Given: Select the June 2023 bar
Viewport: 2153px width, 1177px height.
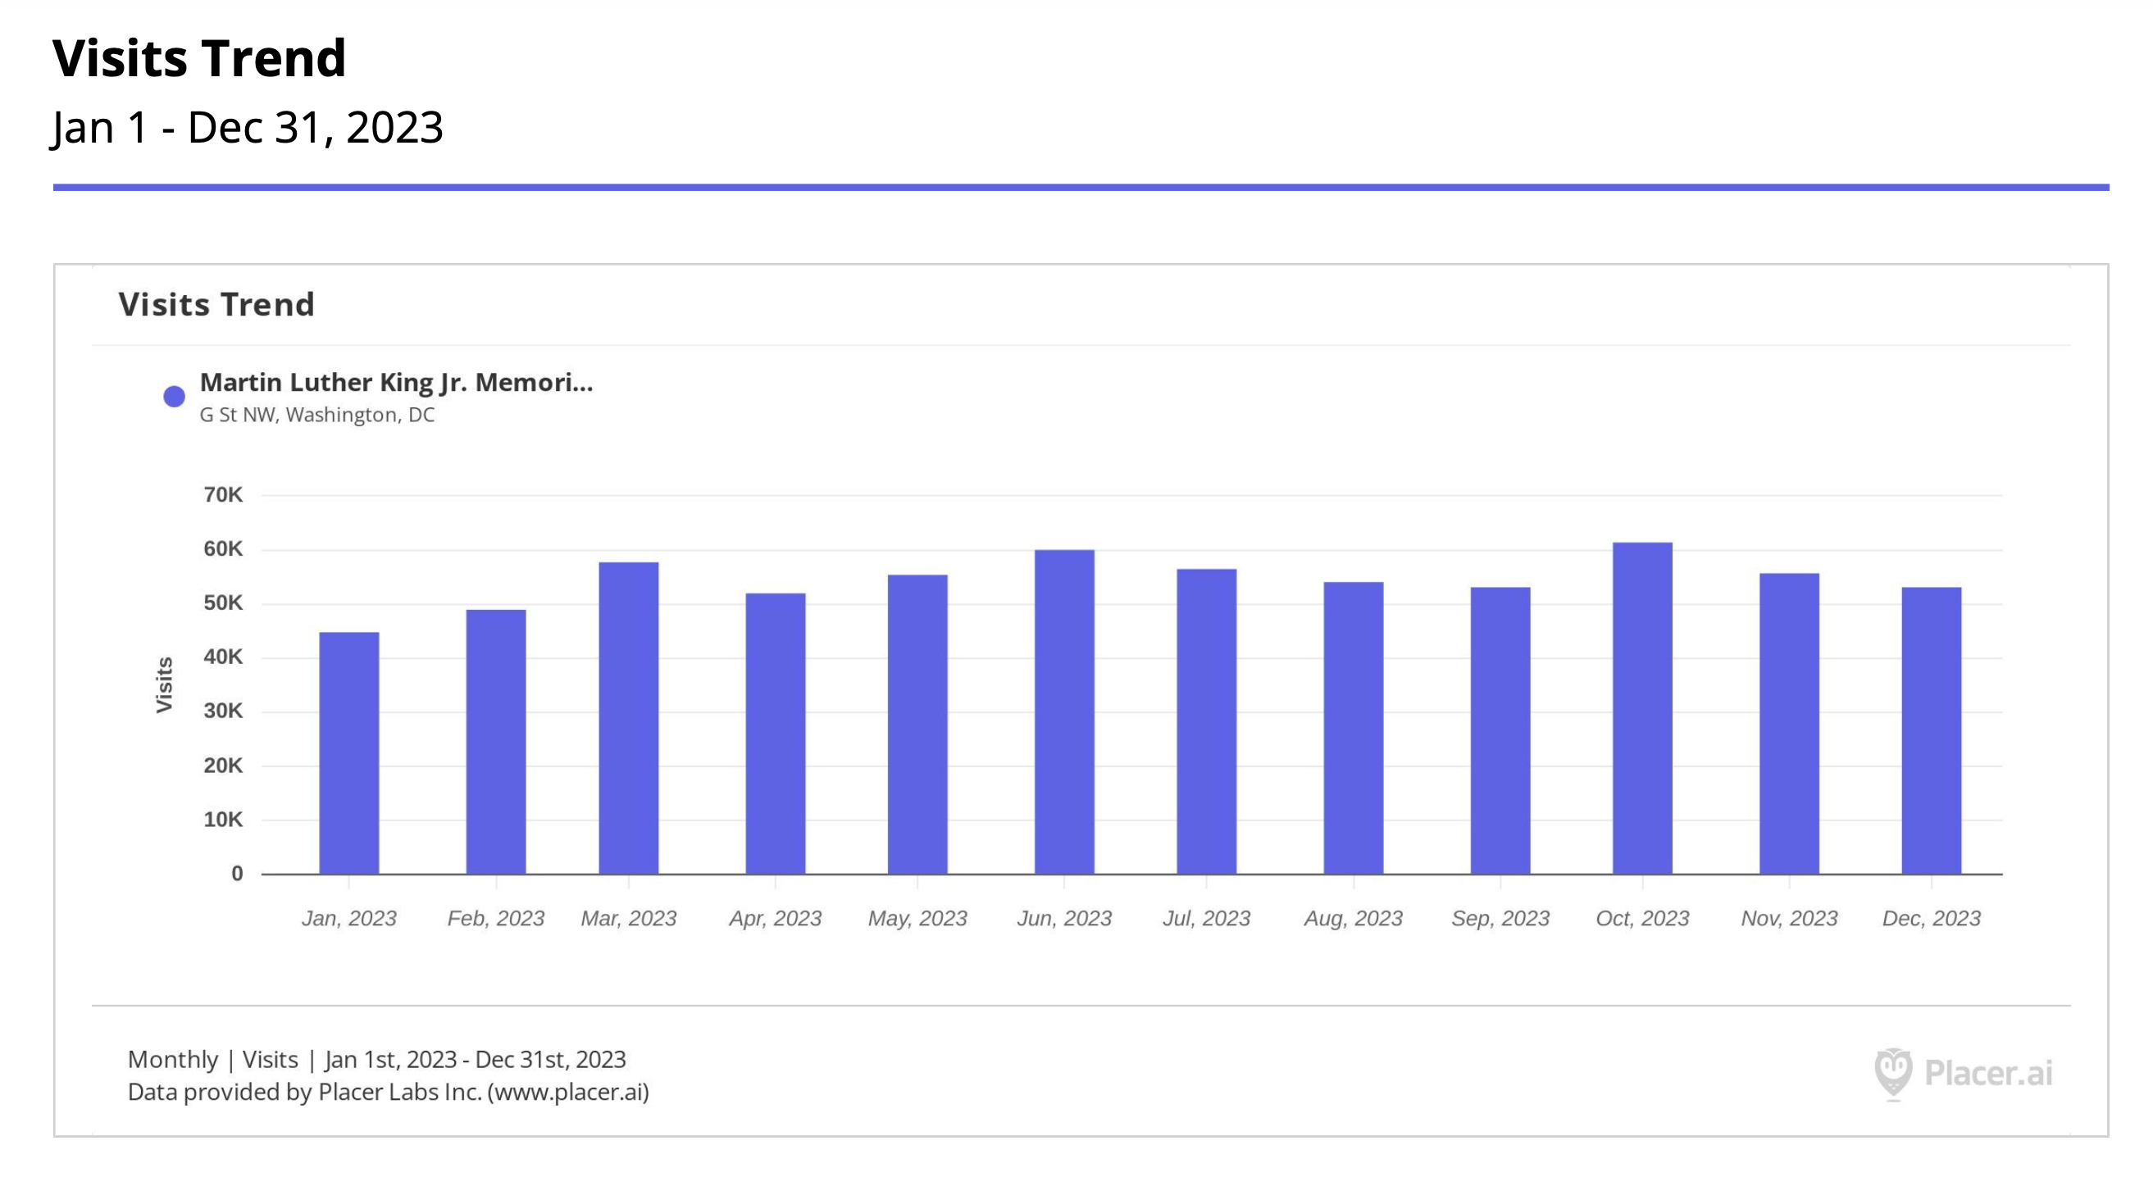Looking at the screenshot, I should pos(1064,711).
